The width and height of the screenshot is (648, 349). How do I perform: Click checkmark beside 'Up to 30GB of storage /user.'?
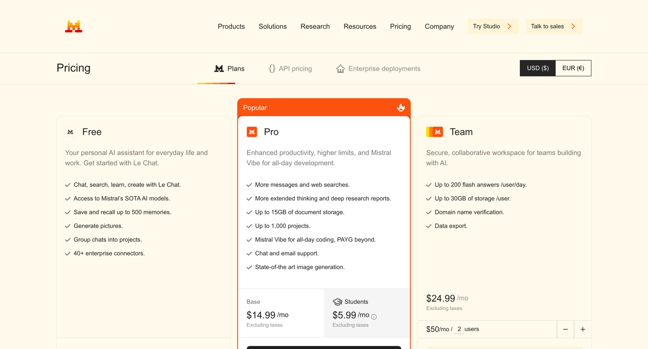click(x=429, y=199)
